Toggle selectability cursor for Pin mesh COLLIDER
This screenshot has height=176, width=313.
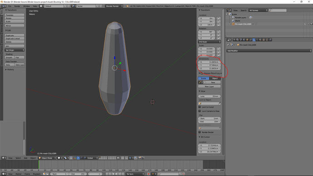click(308, 24)
